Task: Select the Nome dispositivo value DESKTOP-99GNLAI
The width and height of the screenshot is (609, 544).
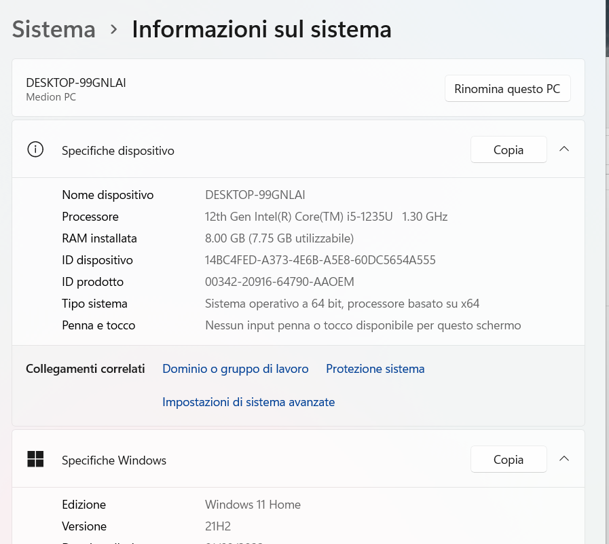Action: click(x=255, y=195)
